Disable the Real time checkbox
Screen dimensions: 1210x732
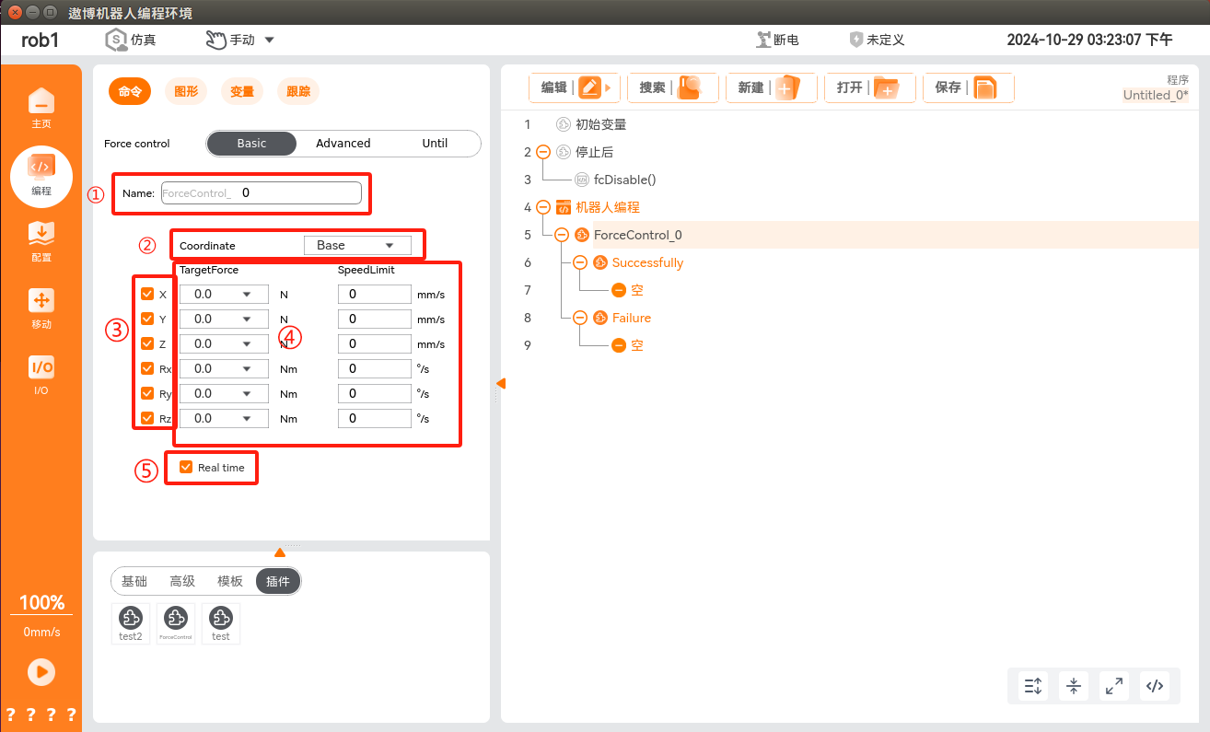pos(186,467)
